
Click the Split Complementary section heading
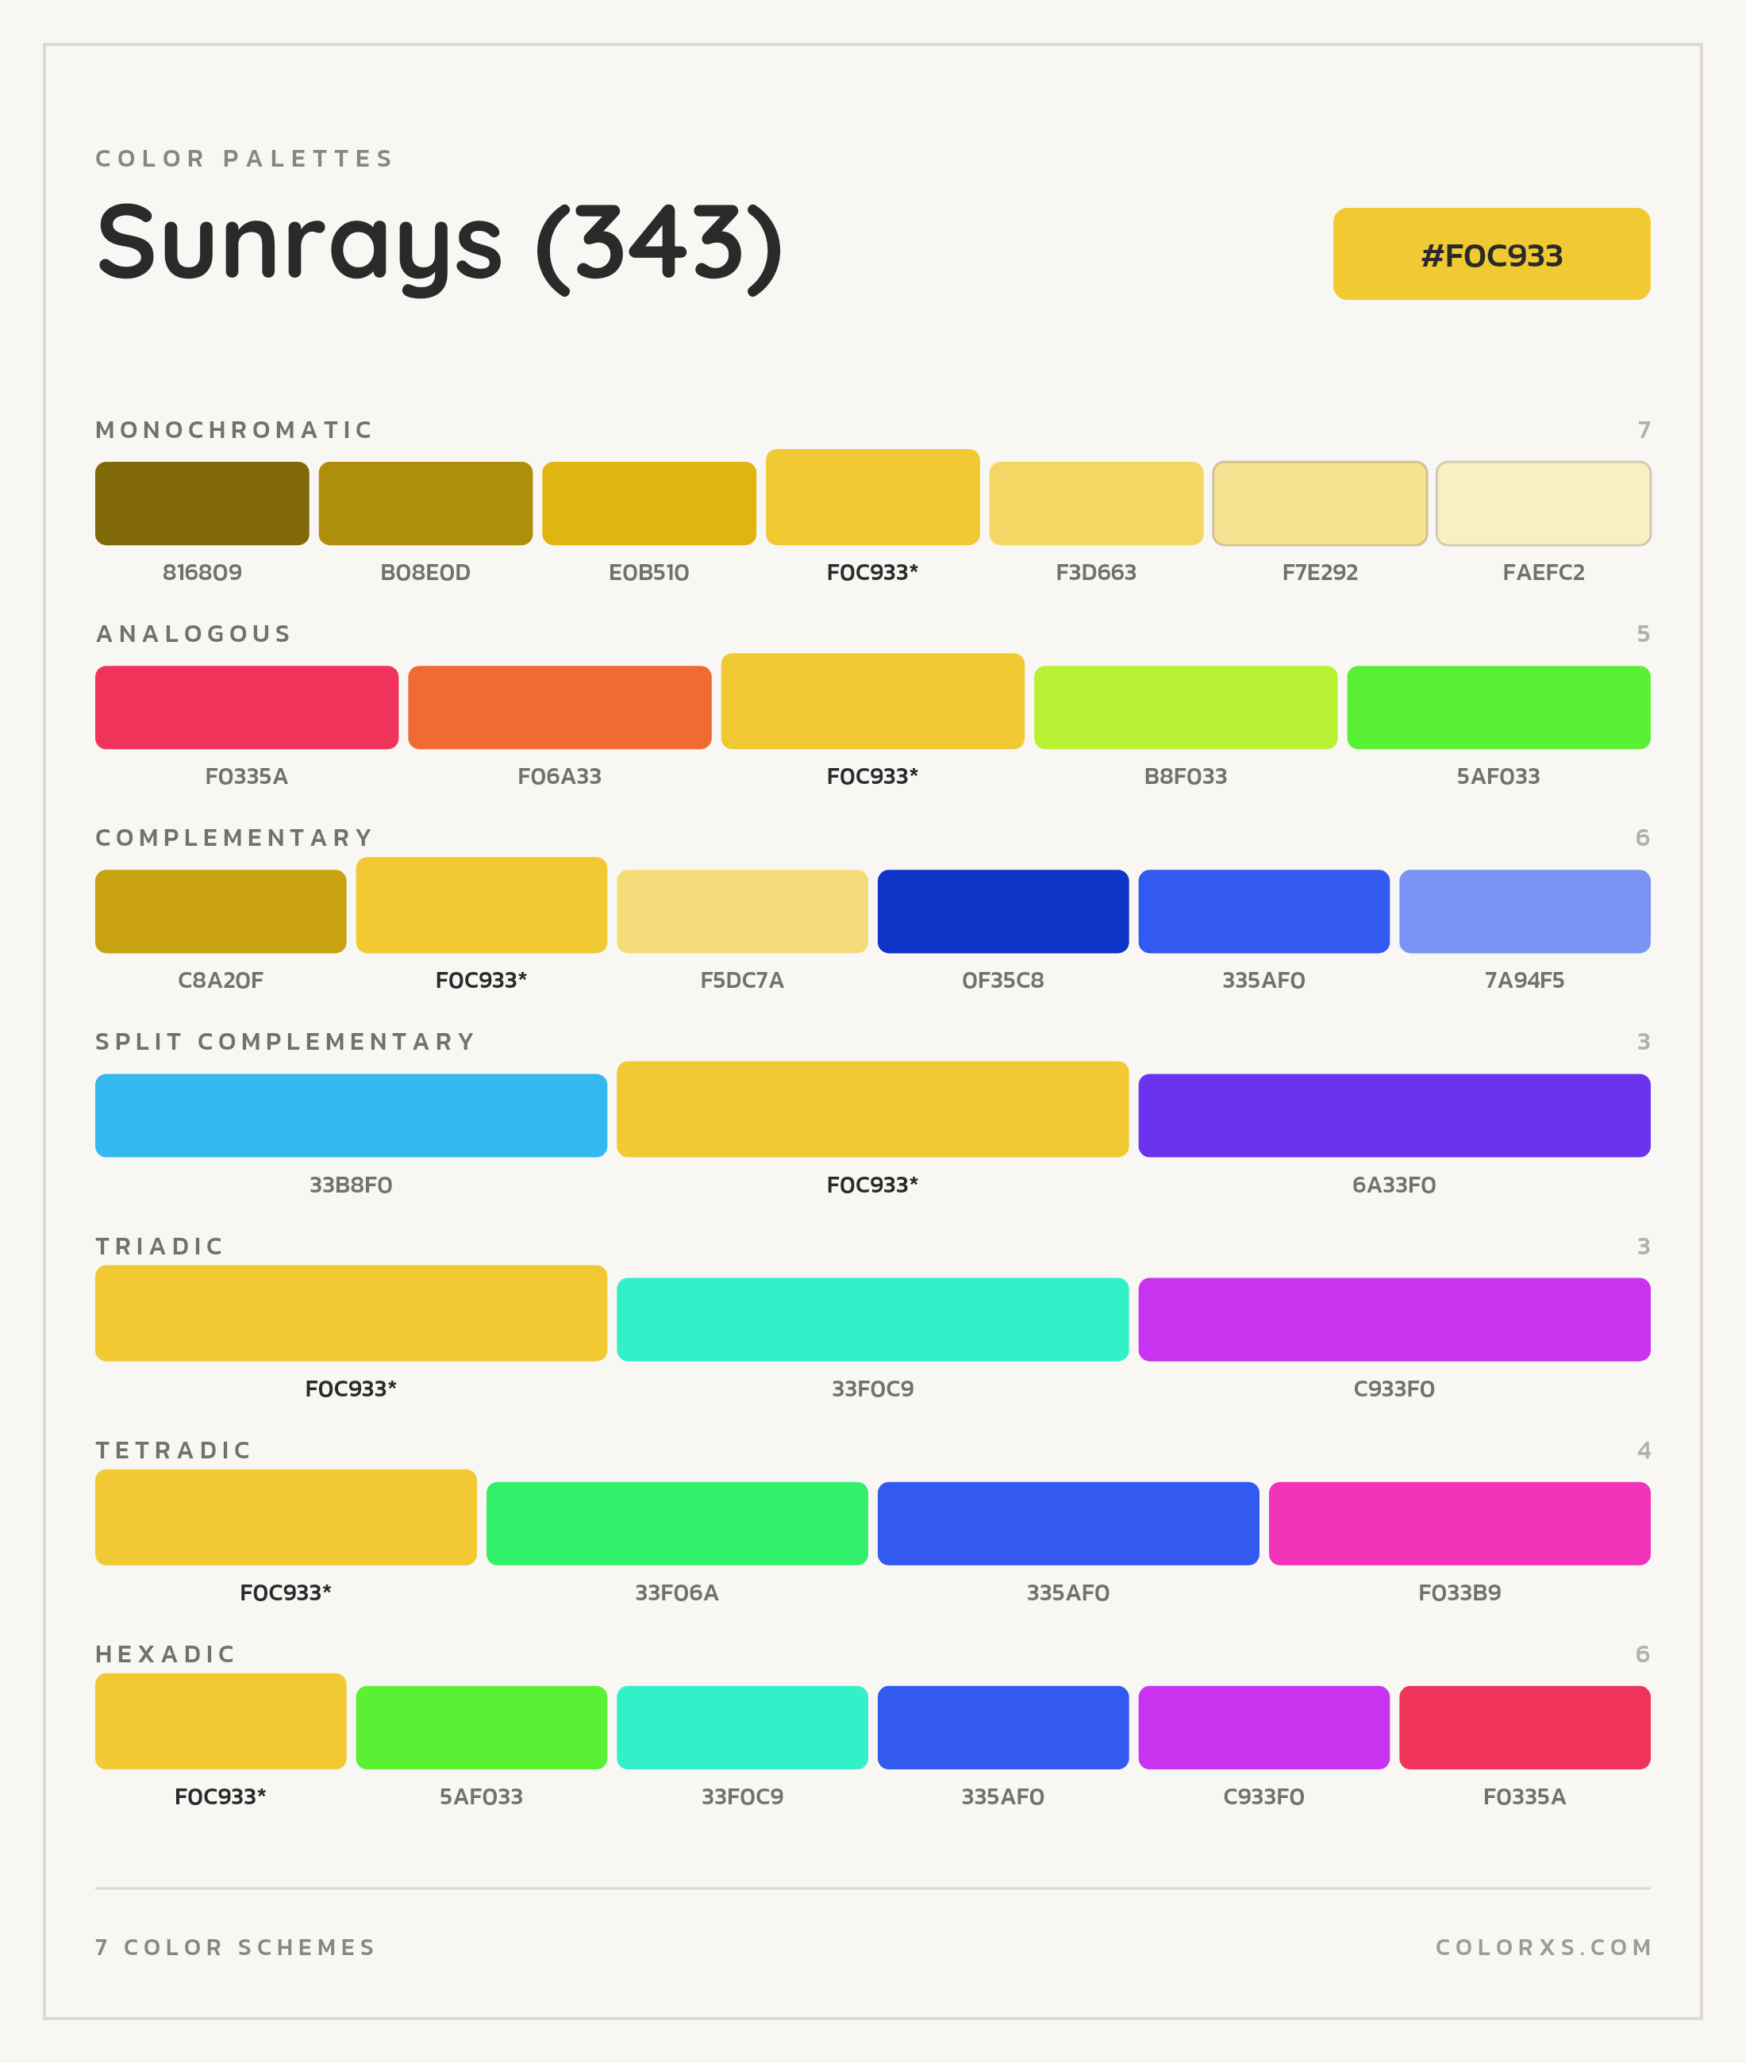(x=285, y=1042)
